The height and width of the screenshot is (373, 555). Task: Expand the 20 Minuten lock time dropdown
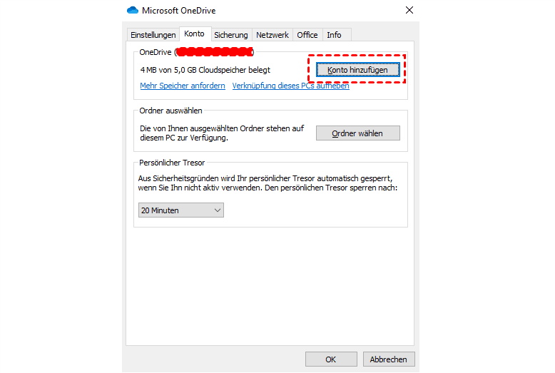tap(181, 210)
